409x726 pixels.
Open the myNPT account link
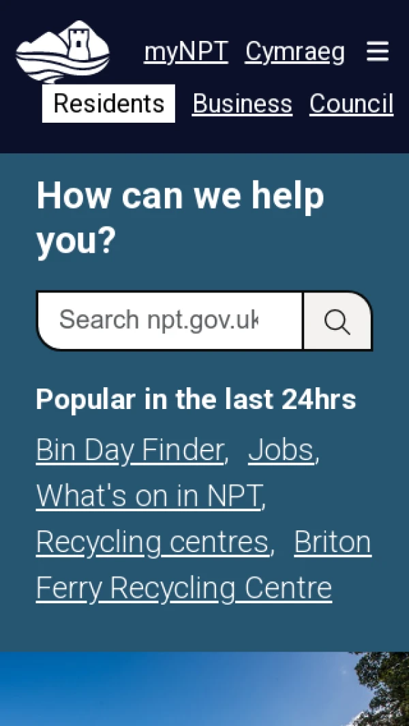[x=186, y=51]
